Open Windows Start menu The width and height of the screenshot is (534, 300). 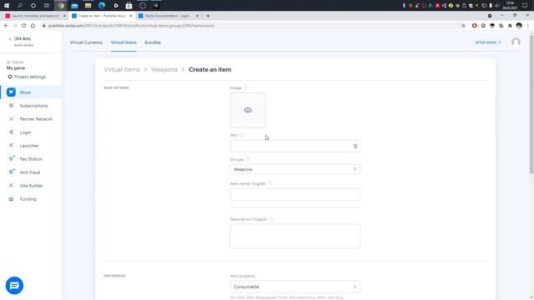[x=7, y=6]
